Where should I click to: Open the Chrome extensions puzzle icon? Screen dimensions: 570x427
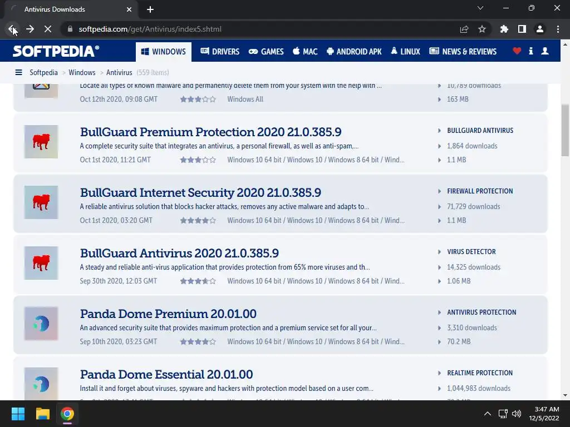(504, 29)
